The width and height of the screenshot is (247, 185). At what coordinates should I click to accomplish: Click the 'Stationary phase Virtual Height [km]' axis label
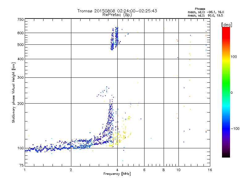(13, 93)
